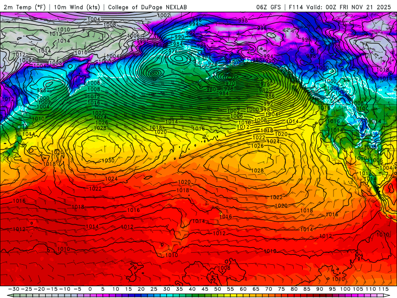Select the 90 value on the temperature scale
397x298 pixels.
point(320,289)
